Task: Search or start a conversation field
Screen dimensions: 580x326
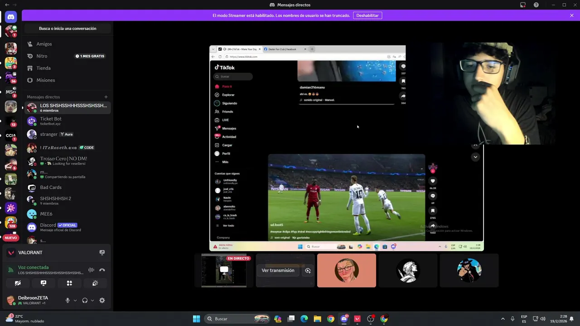Action: click(x=68, y=29)
